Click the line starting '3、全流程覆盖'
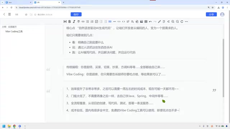The width and height of the screenshot is (230, 129). pyautogui.click(x=110, y=103)
